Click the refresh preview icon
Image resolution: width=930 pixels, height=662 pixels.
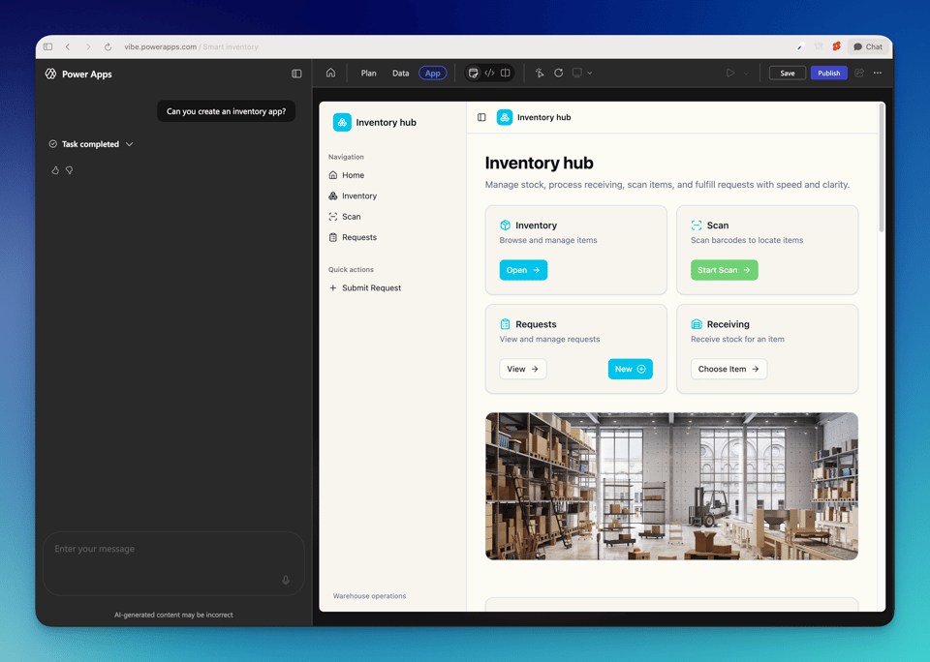(x=559, y=74)
